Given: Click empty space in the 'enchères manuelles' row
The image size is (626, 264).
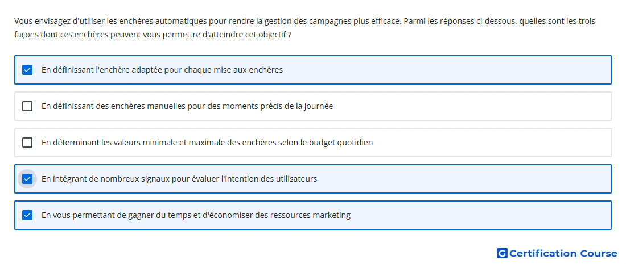Looking at the screenshot, I should pyautogui.click(x=471, y=106).
